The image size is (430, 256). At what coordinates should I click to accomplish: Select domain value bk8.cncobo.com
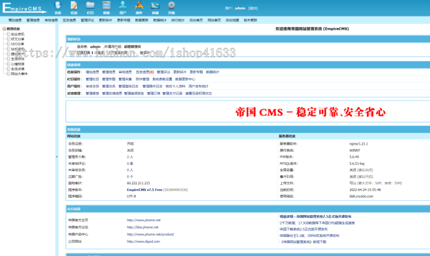point(361,196)
